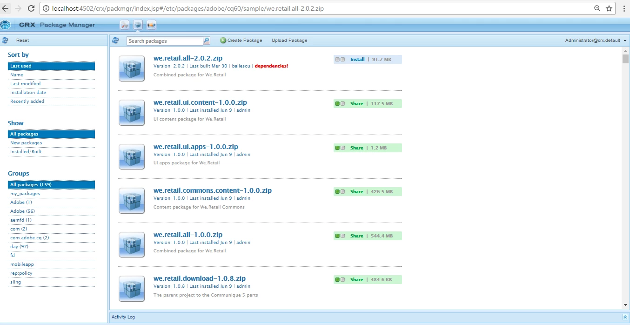Select All packages (159) group

point(51,185)
